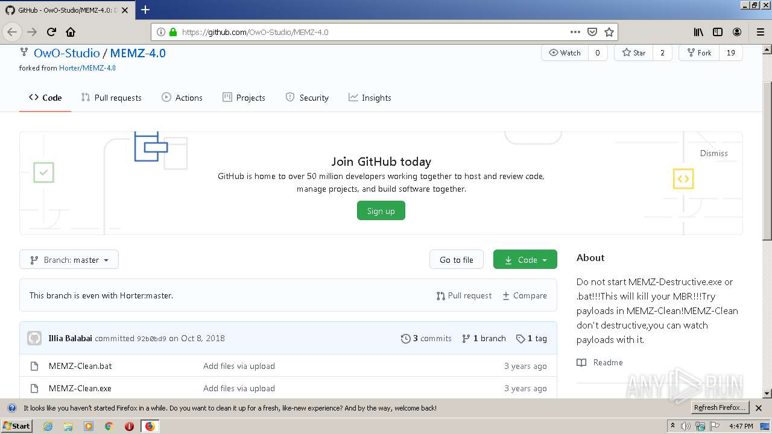Open the MEMZ-4.0 repository name link
The width and height of the screenshot is (772, 434).
pos(138,52)
